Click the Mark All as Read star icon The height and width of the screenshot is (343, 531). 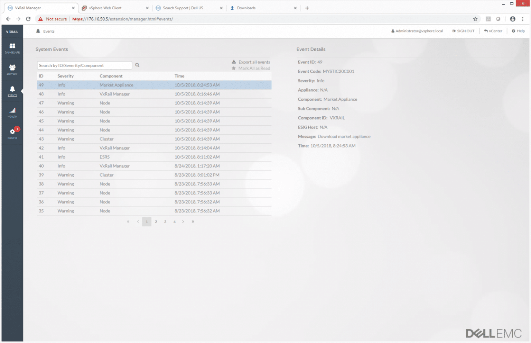[x=234, y=68]
